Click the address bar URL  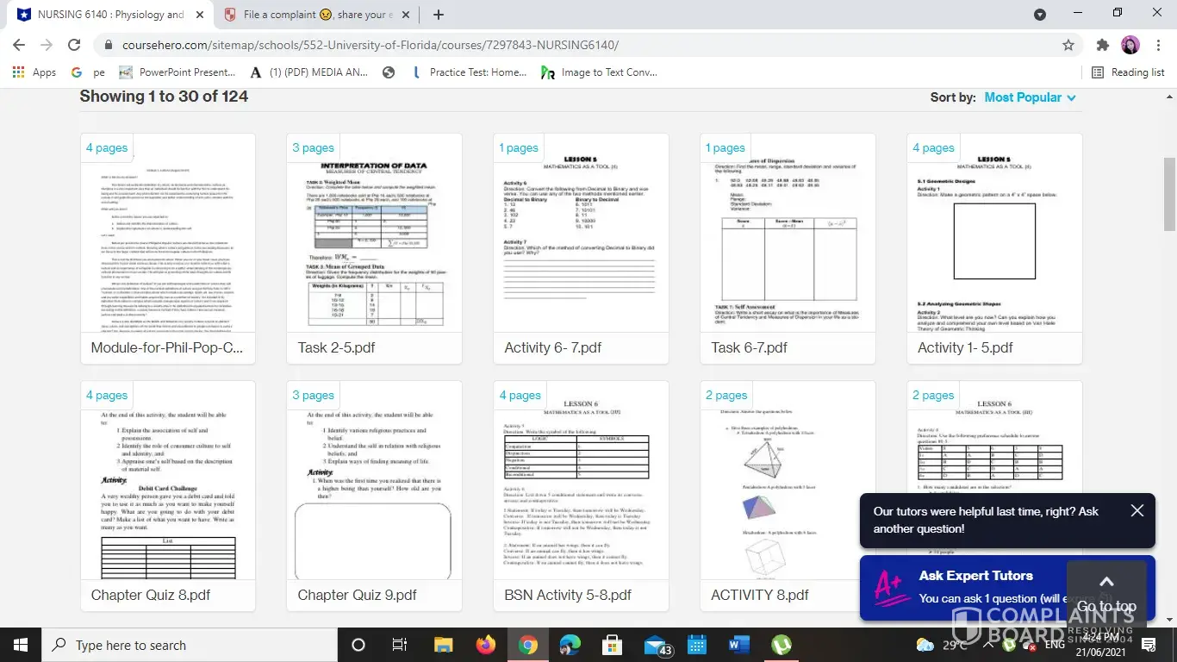point(371,45)
